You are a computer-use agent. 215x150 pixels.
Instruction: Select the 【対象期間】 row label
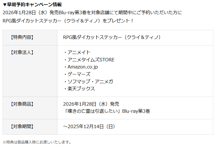[22, 126]
